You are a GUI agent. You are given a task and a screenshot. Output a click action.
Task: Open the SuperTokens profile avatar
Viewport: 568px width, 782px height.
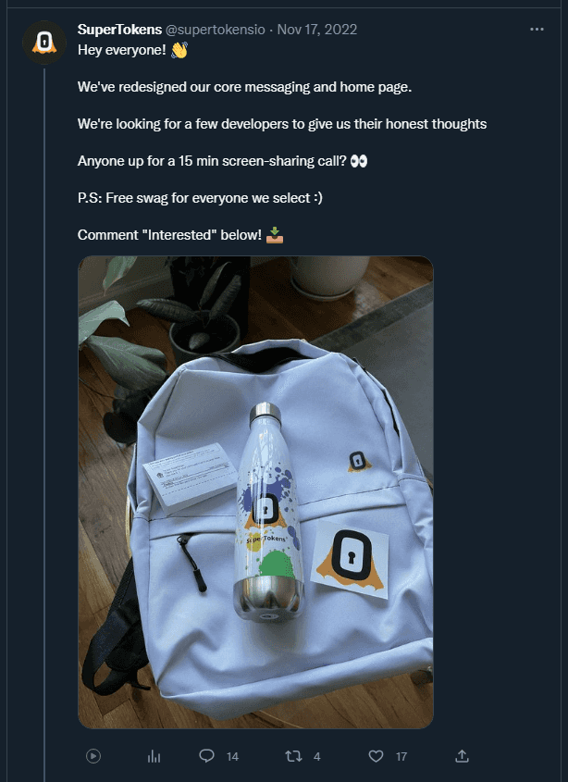44,43
